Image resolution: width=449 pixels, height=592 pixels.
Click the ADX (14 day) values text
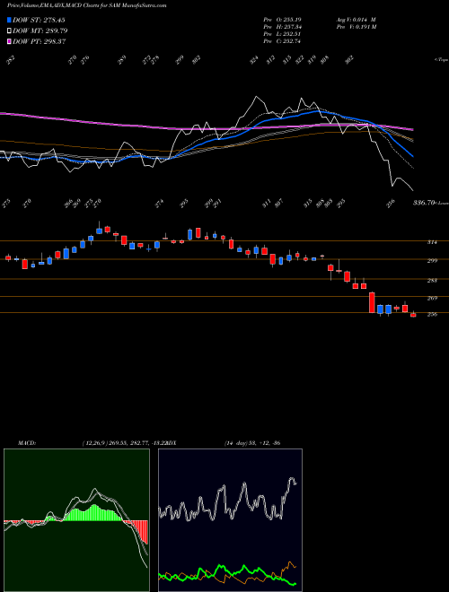click(252, 443)
